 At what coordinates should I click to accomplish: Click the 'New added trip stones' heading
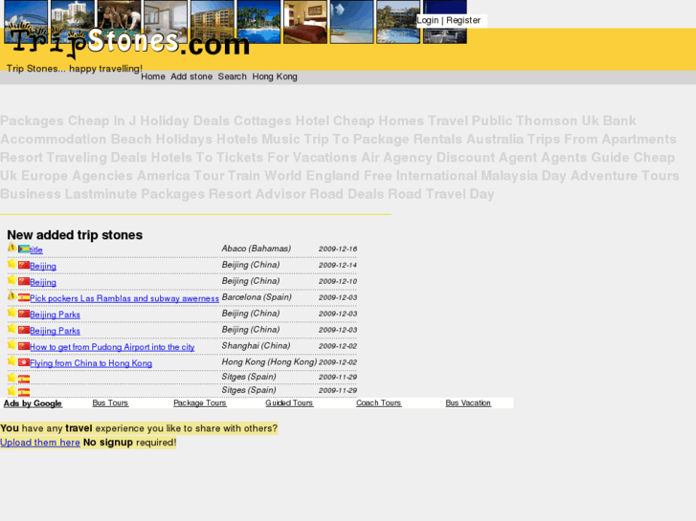[x=75, y=235]
